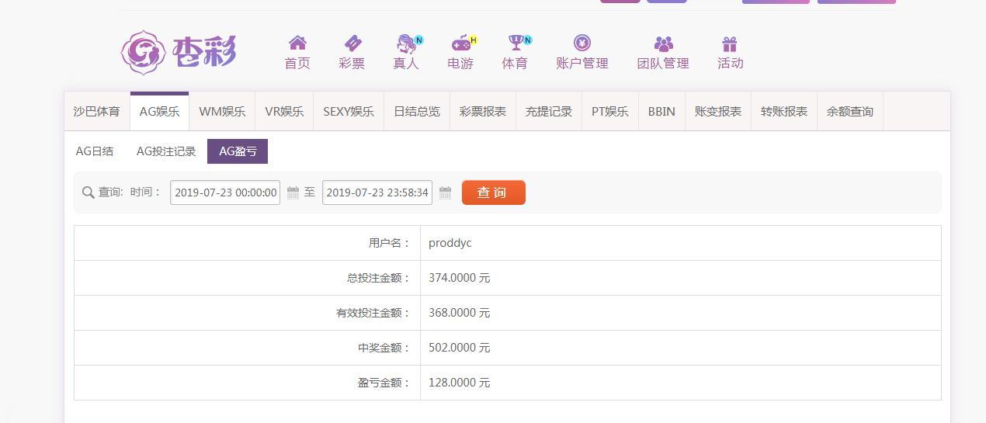Screen dimensions: 986x423
Task: Click the 有效投注金额： row label
Action: click(373, 313)
